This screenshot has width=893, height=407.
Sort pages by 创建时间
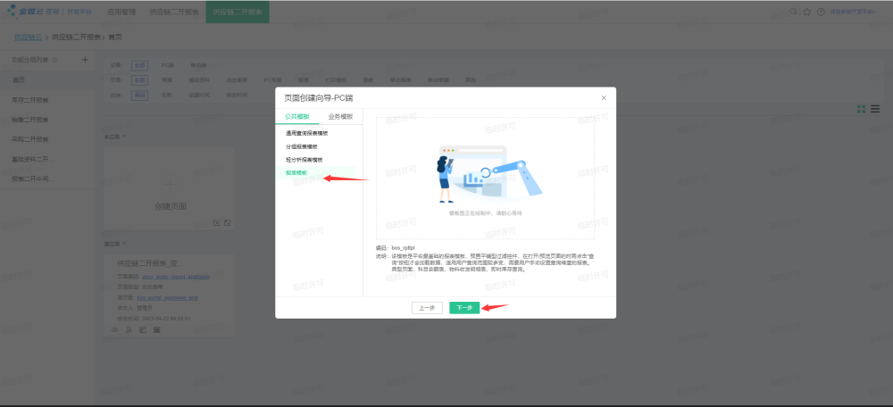[199, 96]
